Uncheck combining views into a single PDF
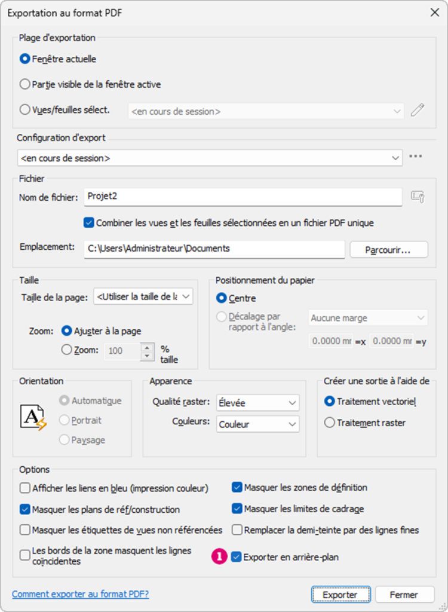448x612 pixels. pos(88,221)
